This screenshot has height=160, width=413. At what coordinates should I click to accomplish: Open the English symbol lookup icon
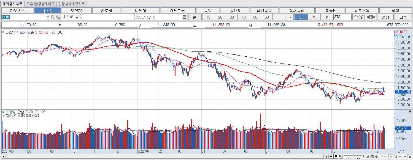pyautogui.click(x=57, y=17)
